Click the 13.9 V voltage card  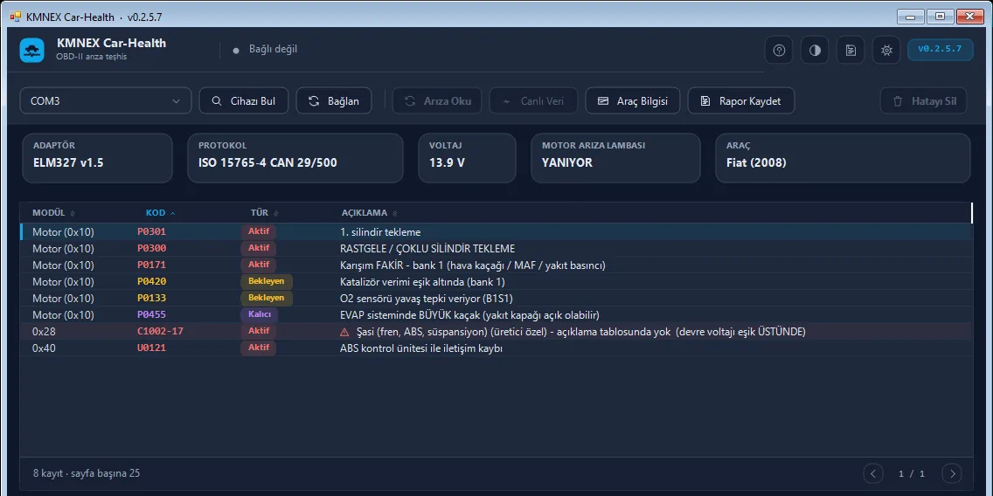pyautogui.click(x=468, y=158)
